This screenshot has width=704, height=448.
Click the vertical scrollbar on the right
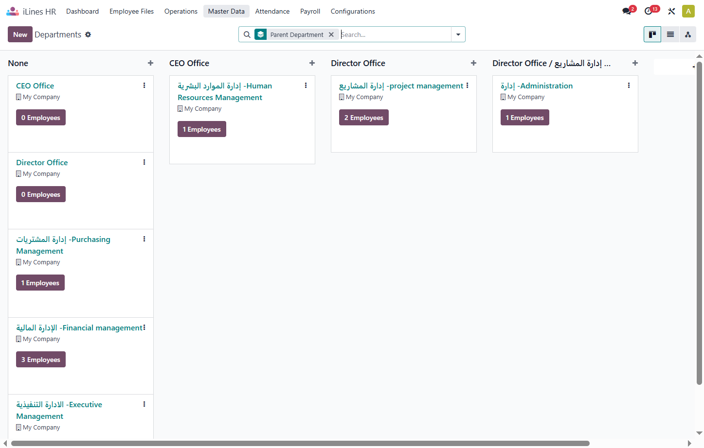pos(700,223)
